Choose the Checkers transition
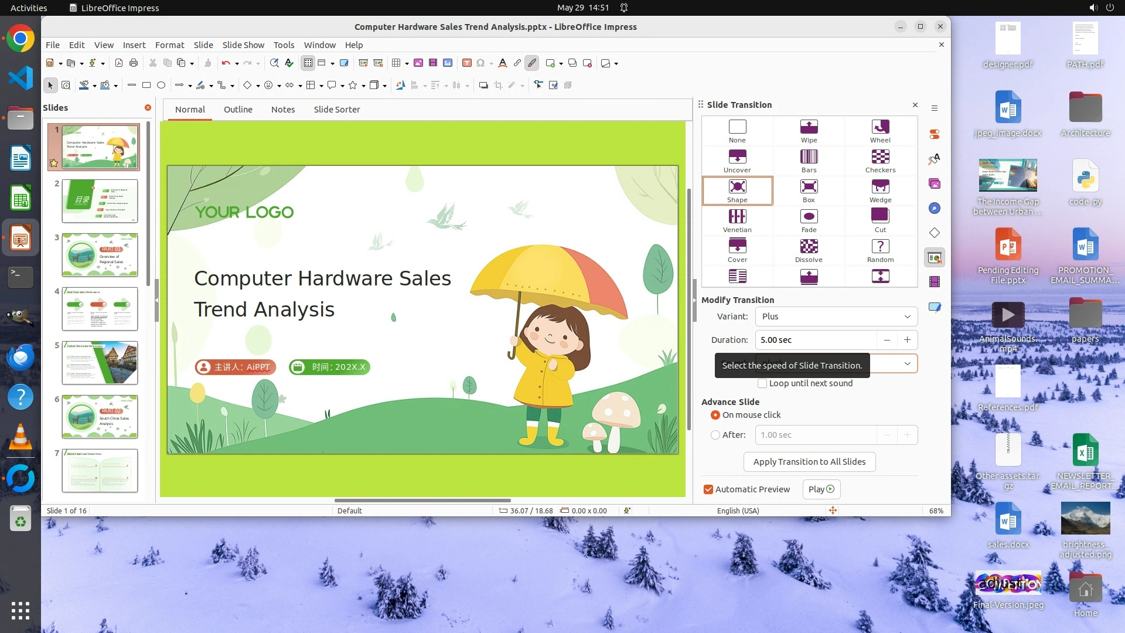The image size is (1125, 633). (880, 157)
